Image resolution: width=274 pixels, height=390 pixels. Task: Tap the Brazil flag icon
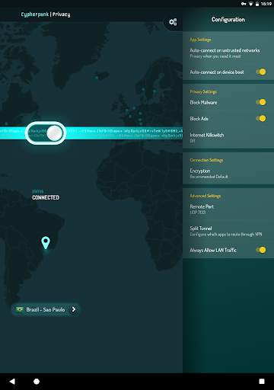(x=19, y=309)
